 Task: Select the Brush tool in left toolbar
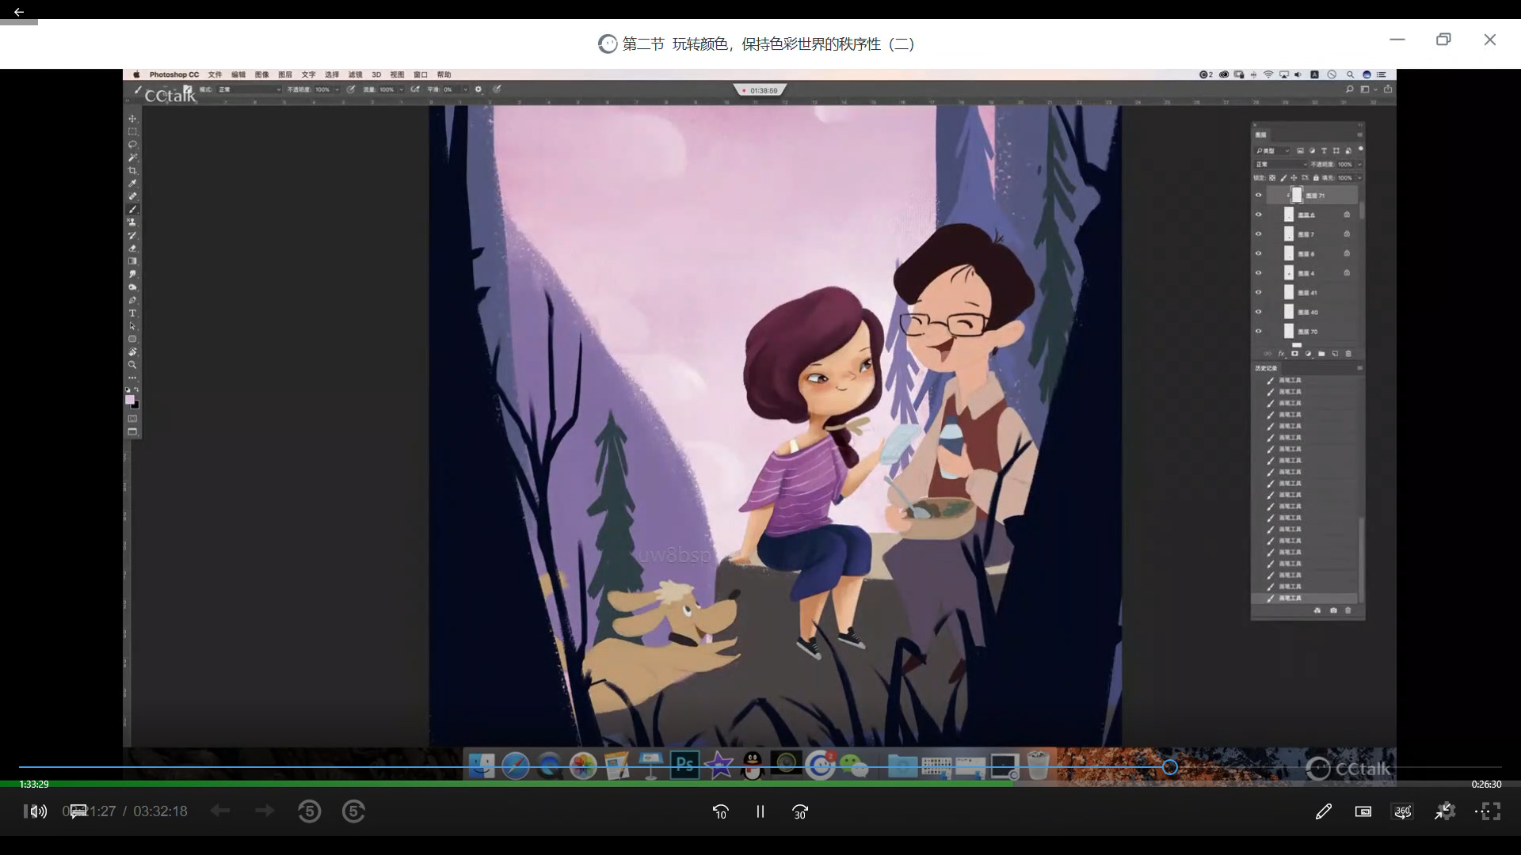click(x=132, y=210)
